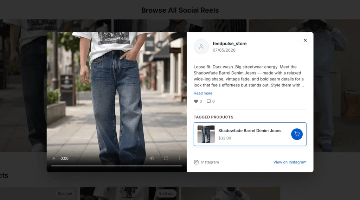Screen dimensions: 360x200
Task: Open the video more options menu
Action: [180, 158]
